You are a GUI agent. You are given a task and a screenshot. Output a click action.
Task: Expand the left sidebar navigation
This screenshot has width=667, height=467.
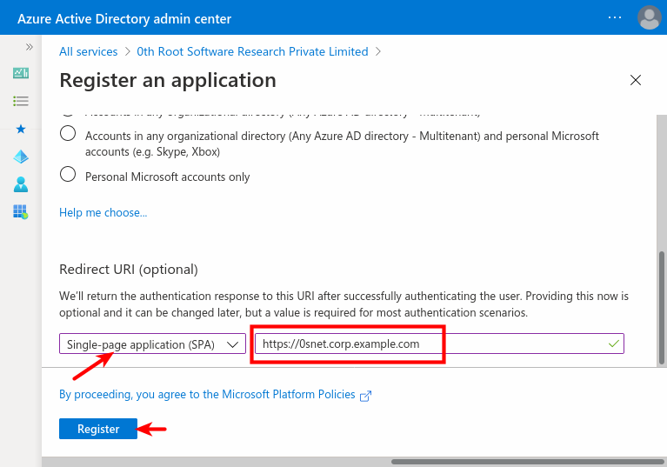[29, 47]
